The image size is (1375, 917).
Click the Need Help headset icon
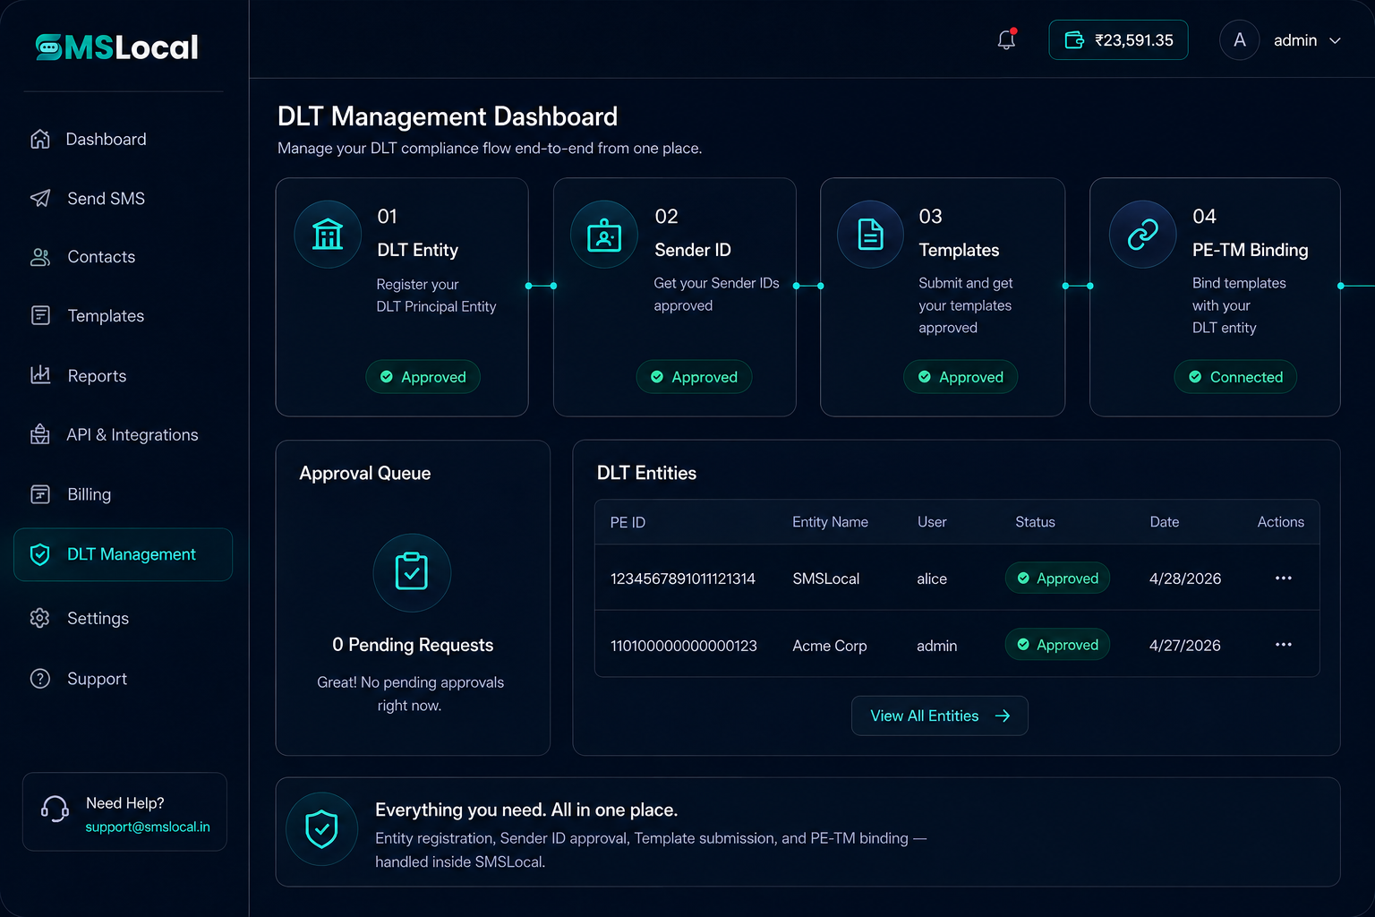55,810
